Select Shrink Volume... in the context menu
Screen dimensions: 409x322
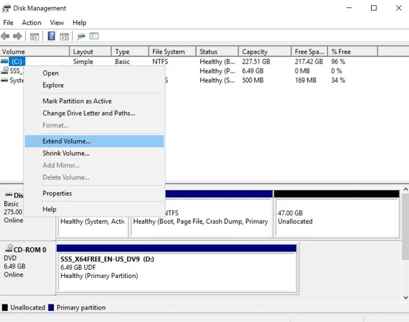[66, 153]
